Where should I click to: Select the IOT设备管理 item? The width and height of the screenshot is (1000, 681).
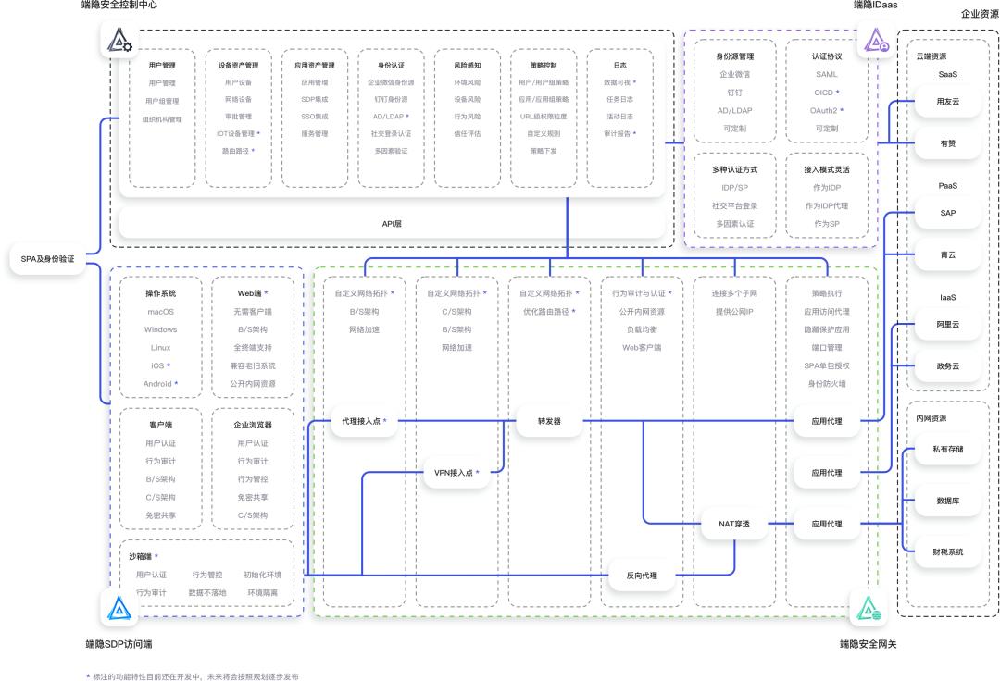point(235,134)
